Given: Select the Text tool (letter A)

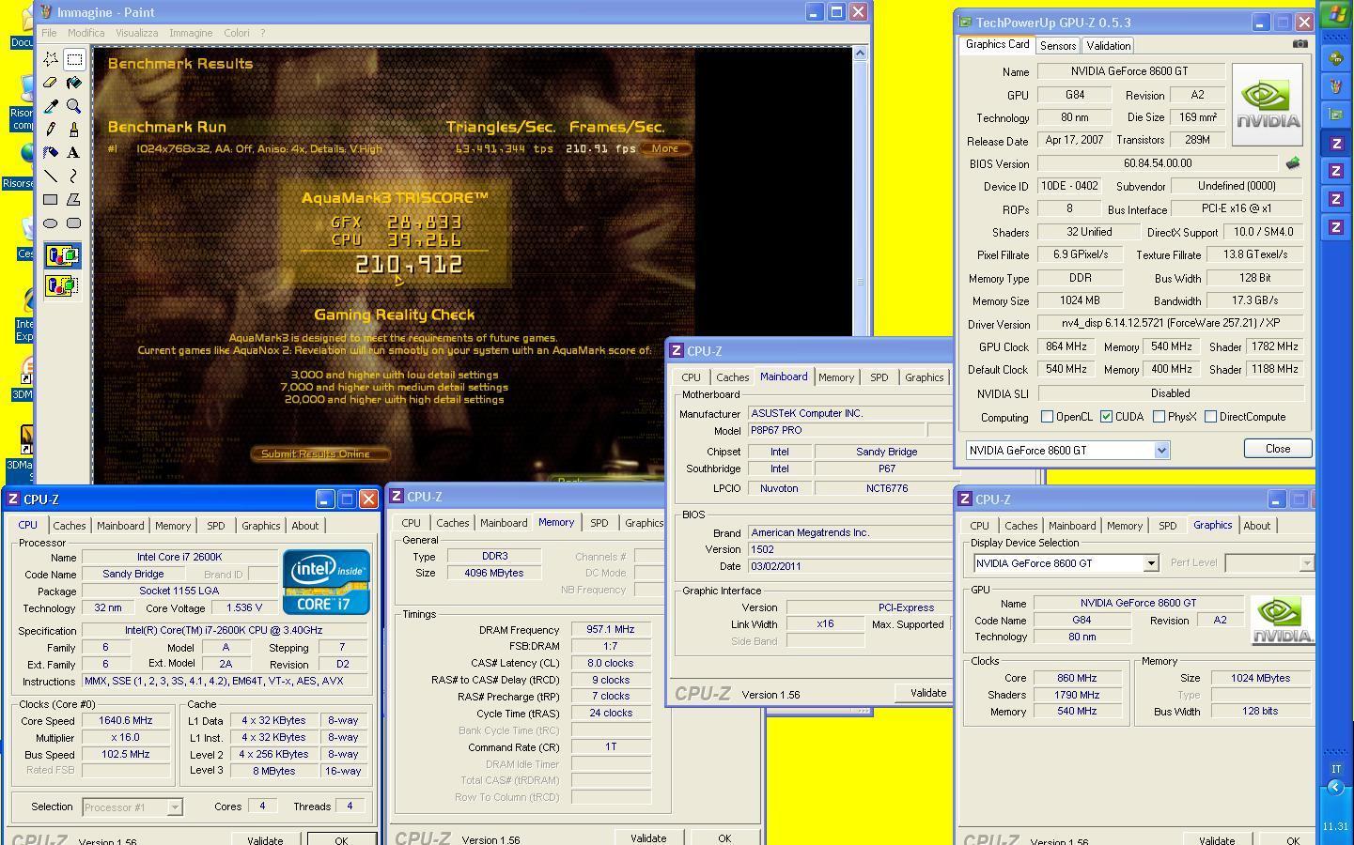Looking at the screenshot, I should coord(74,152).
